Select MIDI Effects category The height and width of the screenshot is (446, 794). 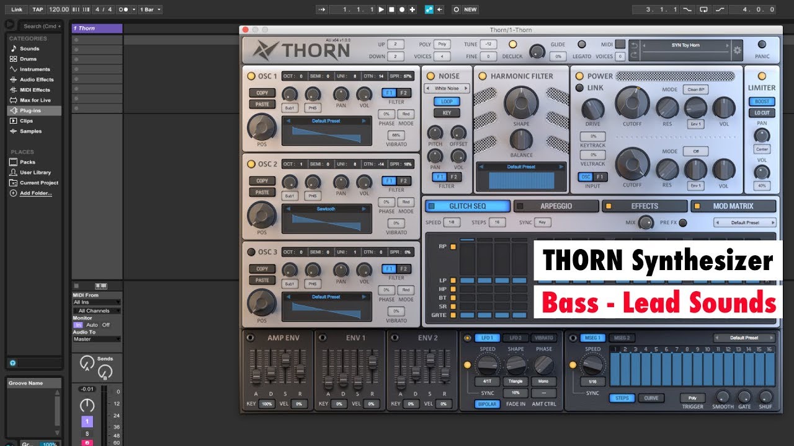[35, 90]
